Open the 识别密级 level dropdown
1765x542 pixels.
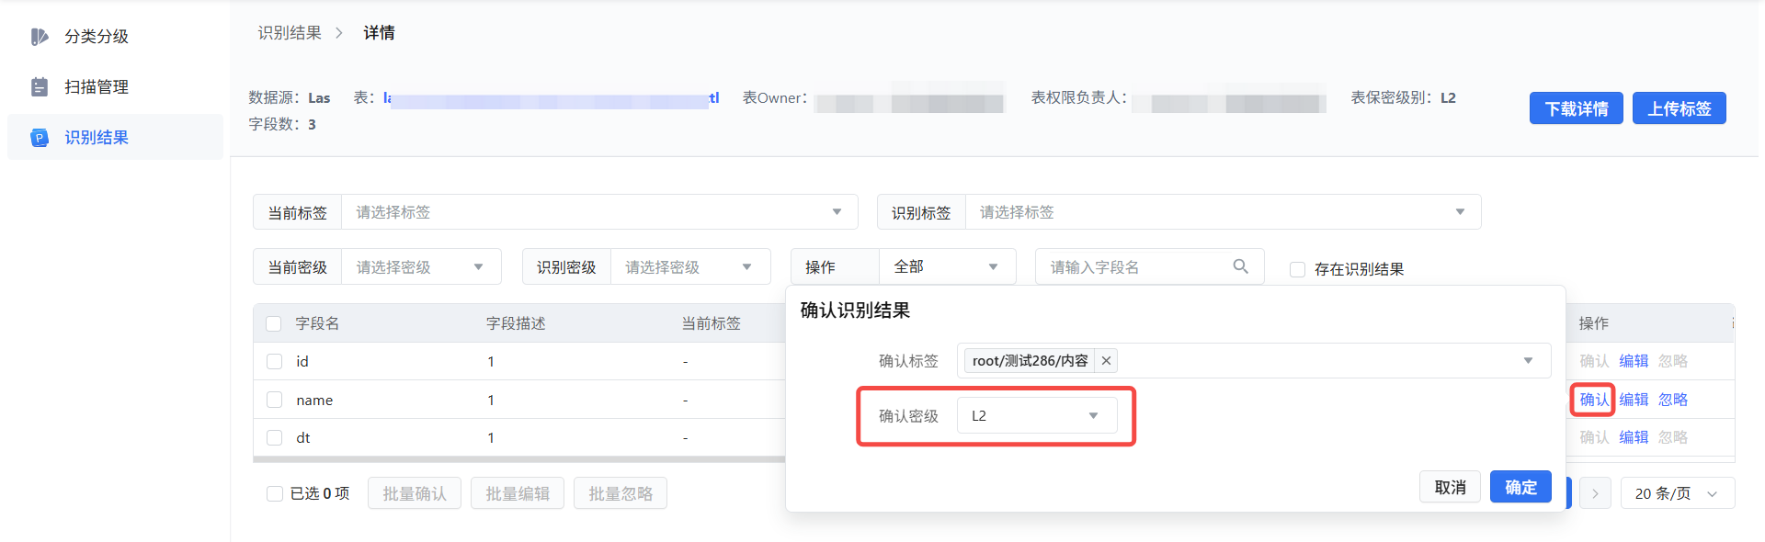click(x=690, y=267)
